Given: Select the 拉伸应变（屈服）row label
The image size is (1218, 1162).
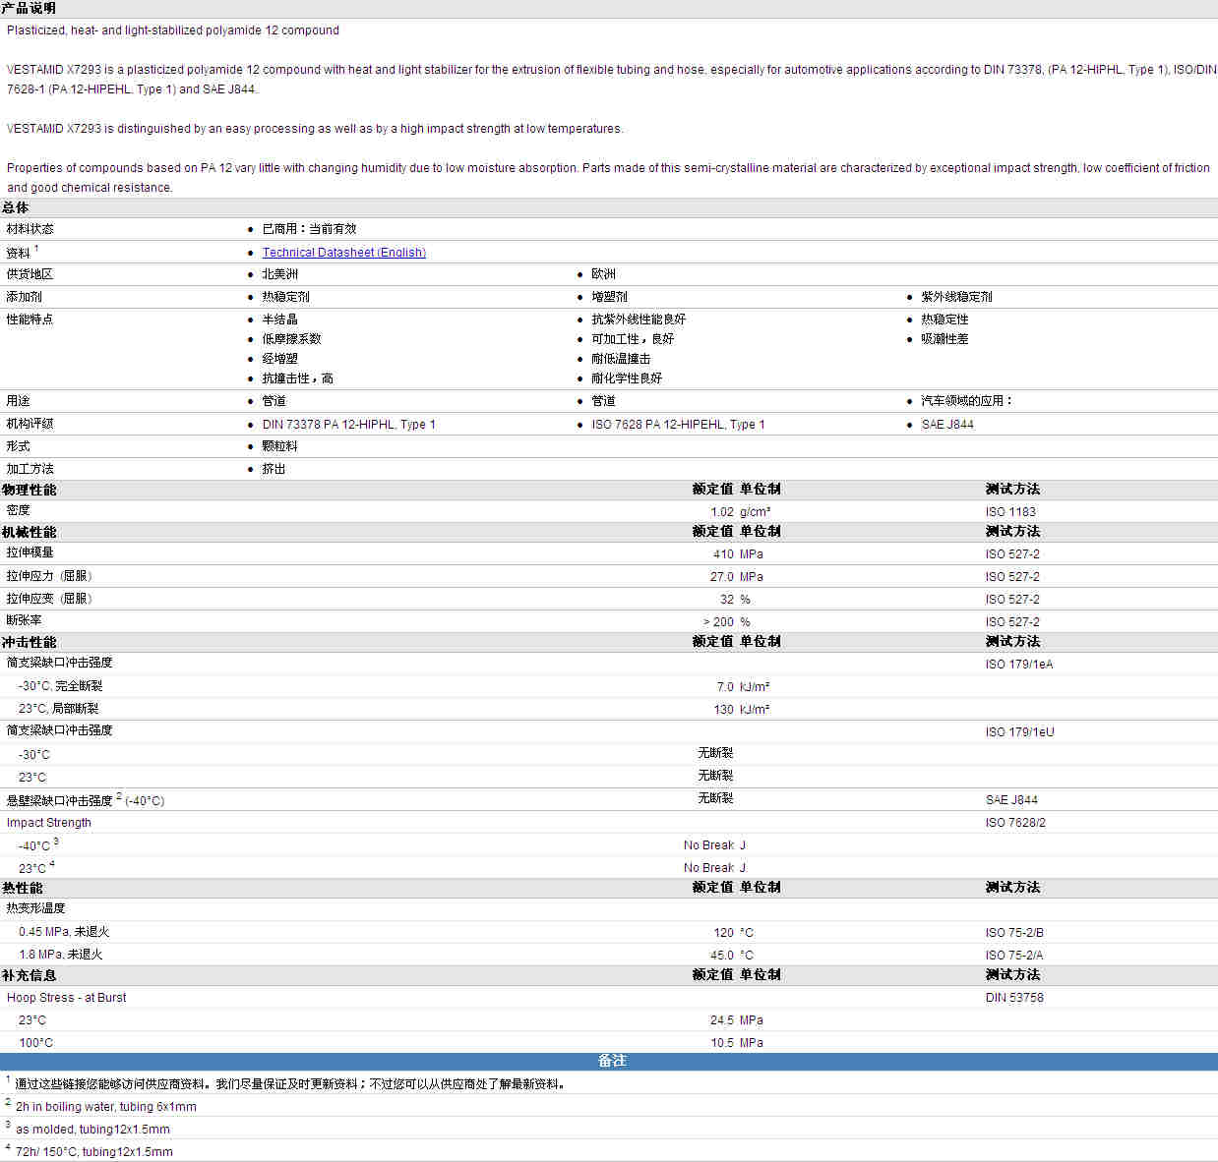Looking at the screenshot, I should click(49, 599).
